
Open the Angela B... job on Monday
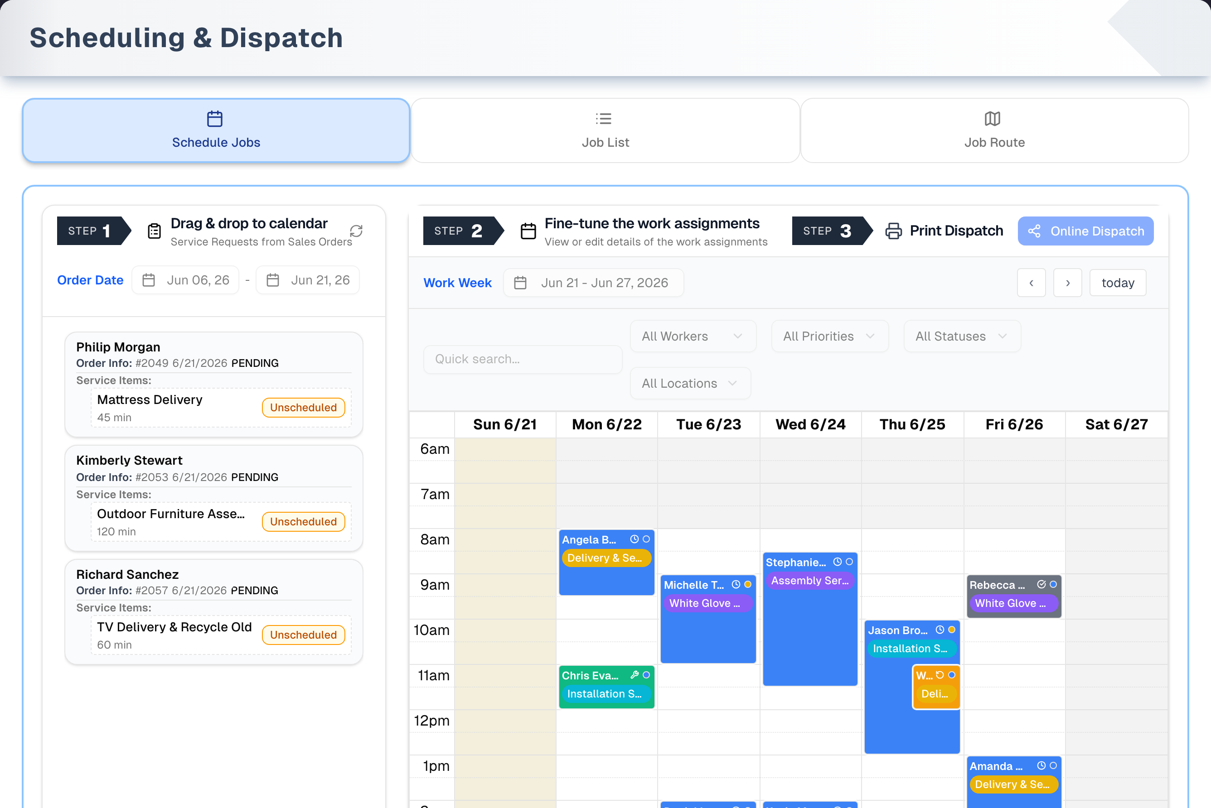click(606, 563)
